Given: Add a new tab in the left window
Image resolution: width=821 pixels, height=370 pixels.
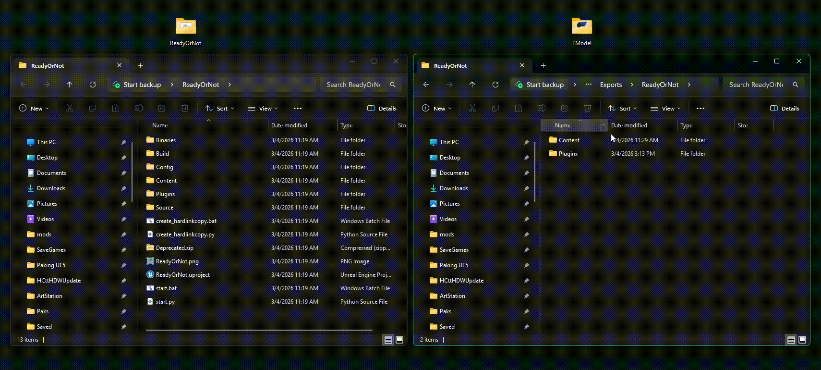Looking at the screenshot, I should point(140,66).
